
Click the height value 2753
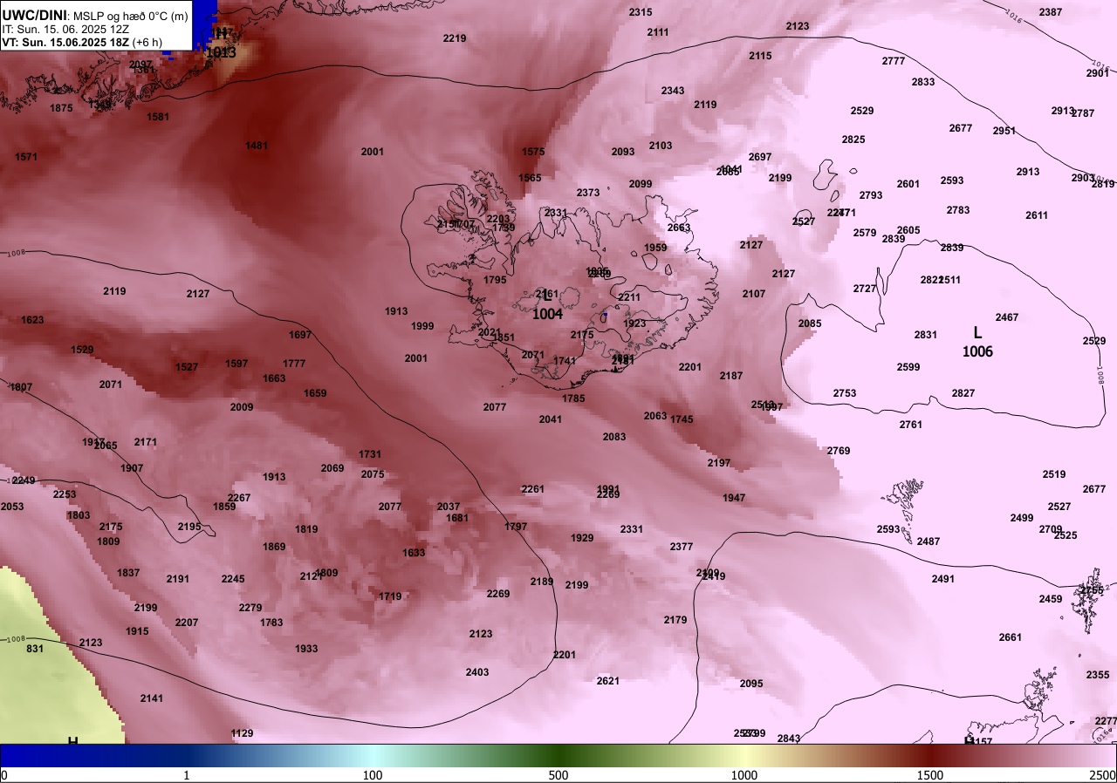845,393
